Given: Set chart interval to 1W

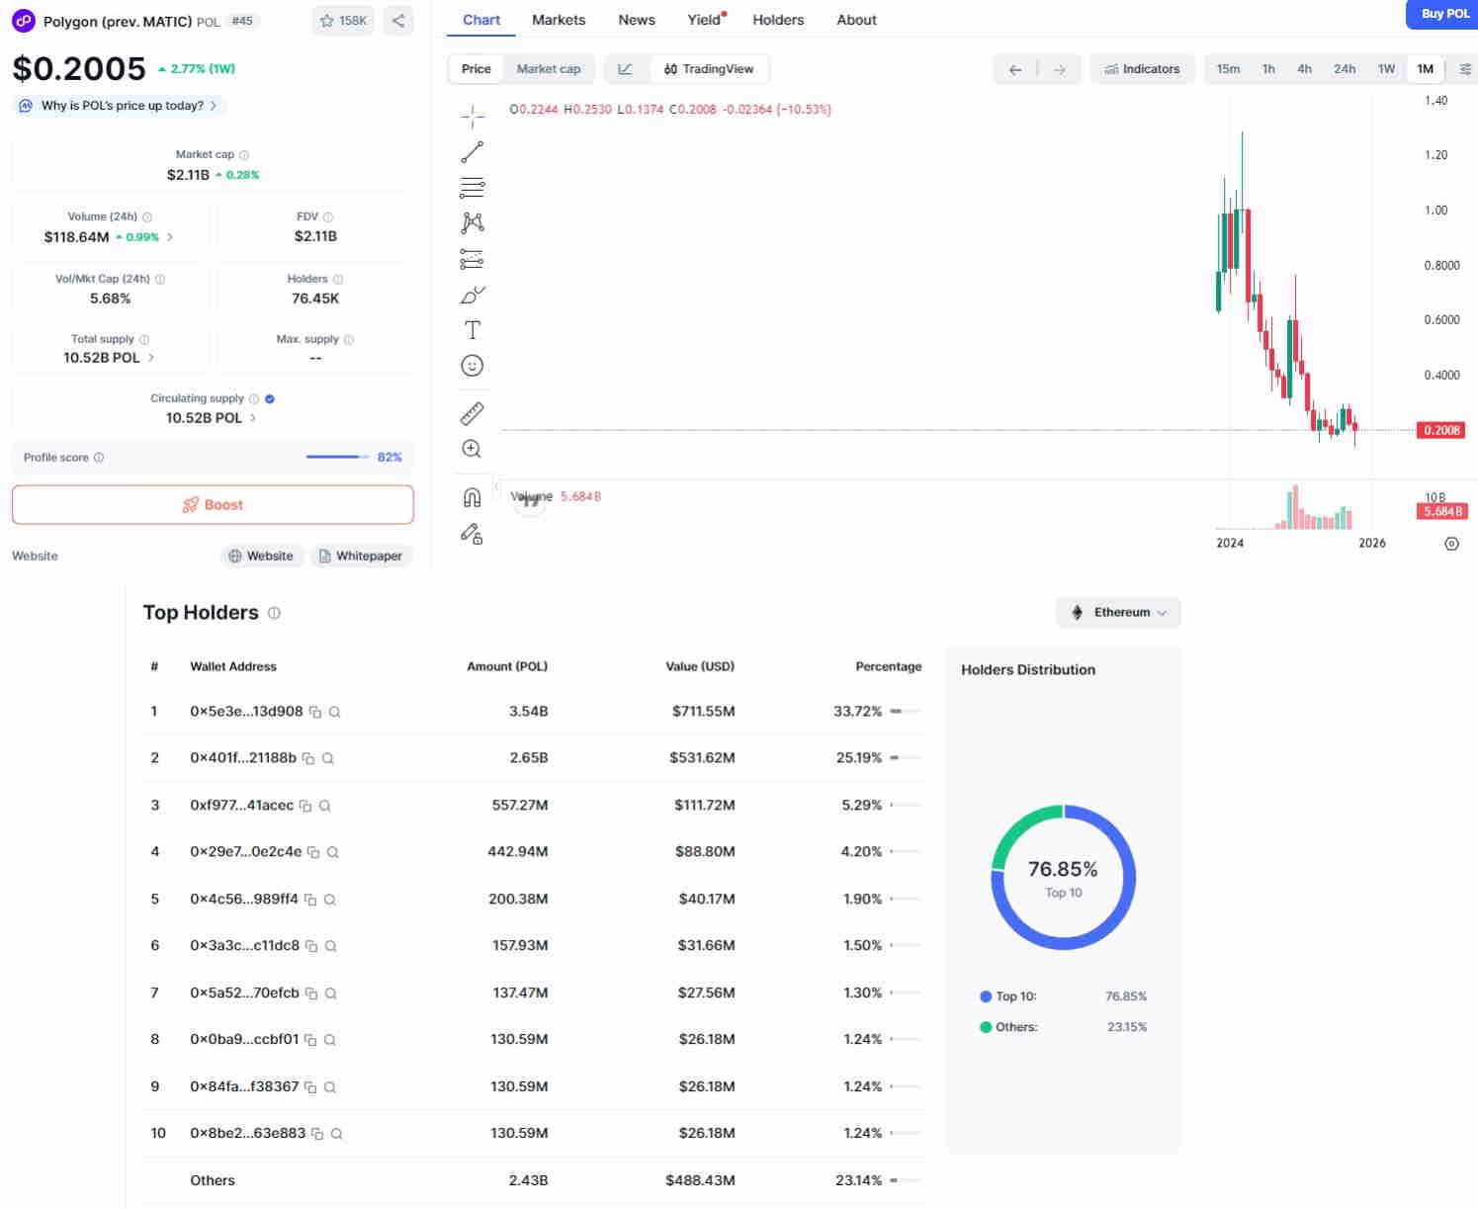Looking at the screenshot, I should coord(1386,69).
